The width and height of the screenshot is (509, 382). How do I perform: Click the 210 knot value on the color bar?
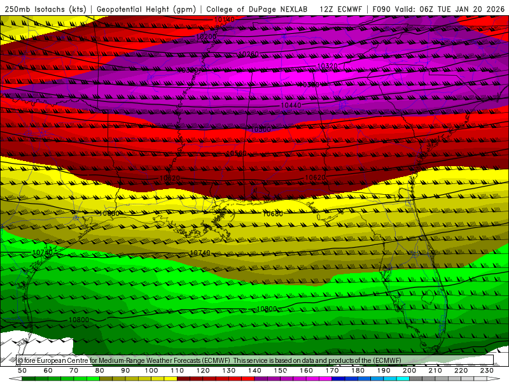[436, 371]
